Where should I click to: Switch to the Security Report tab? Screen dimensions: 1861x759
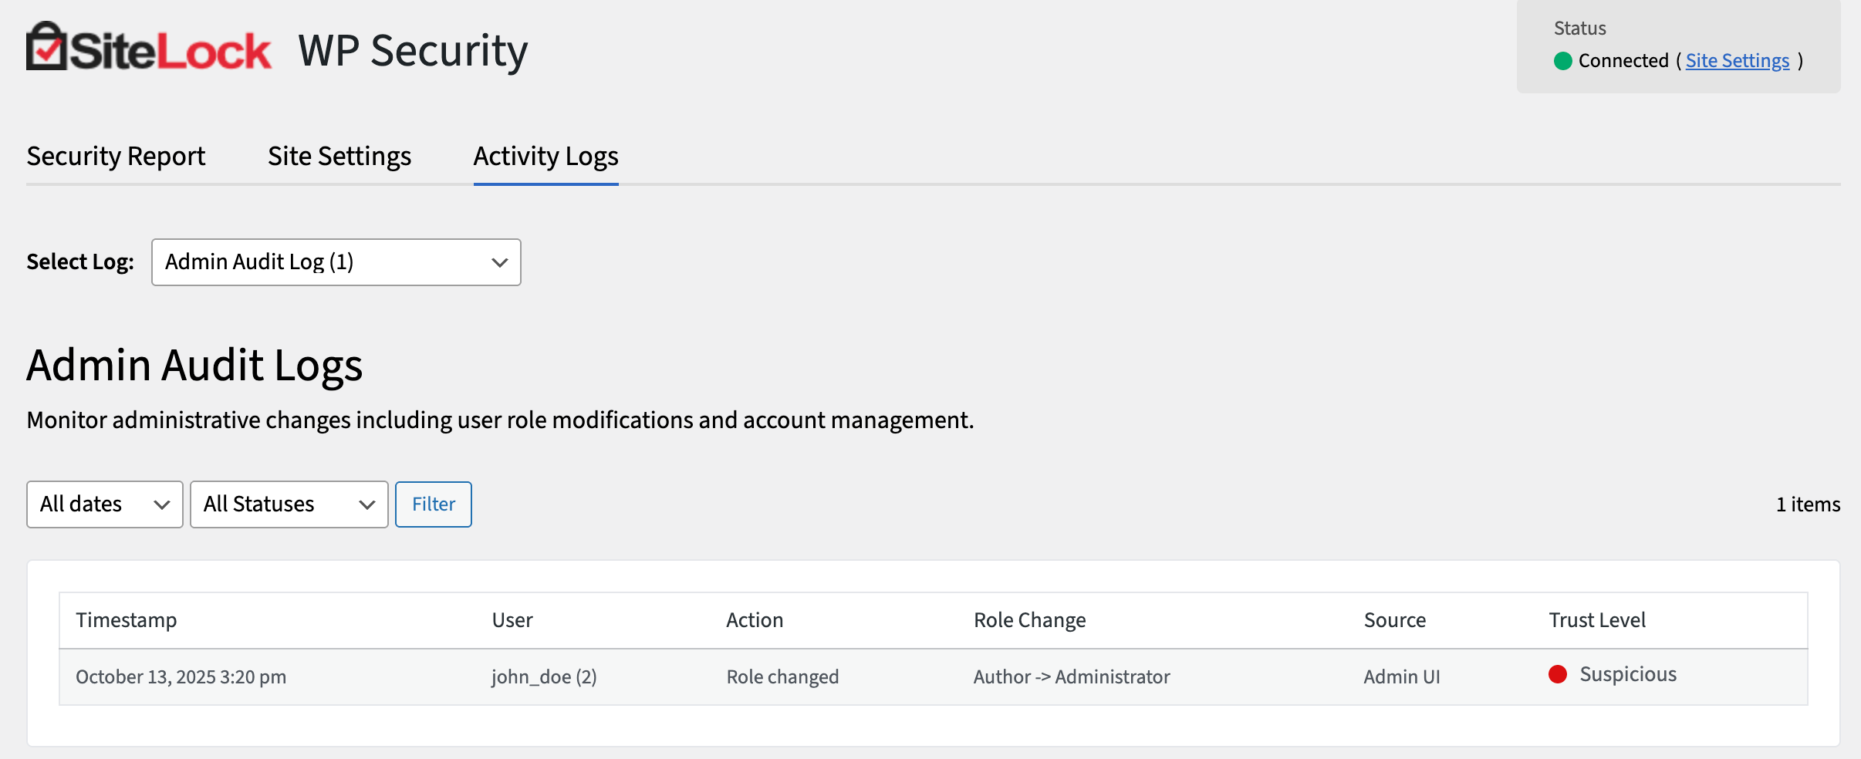(116, 156)
